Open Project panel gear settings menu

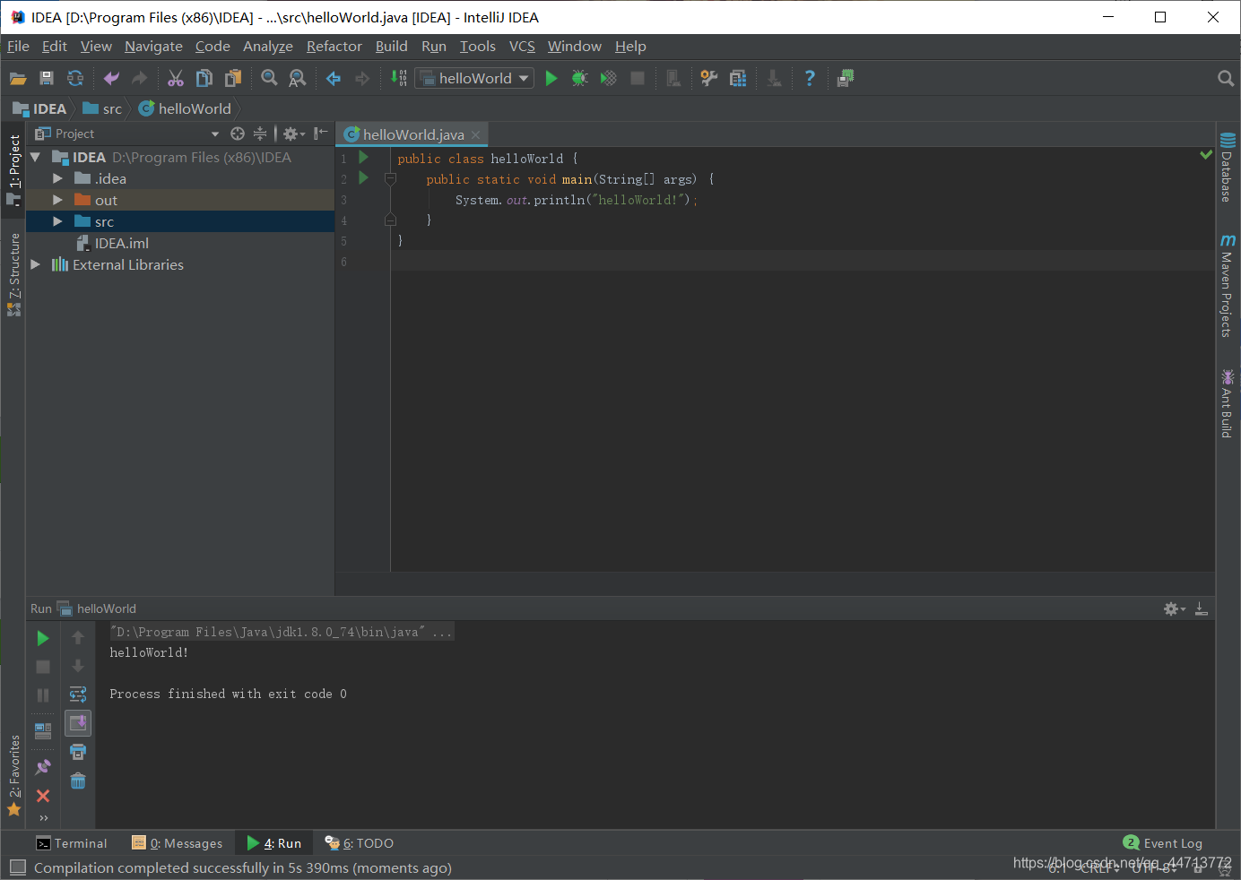click(x=293, y=134)
